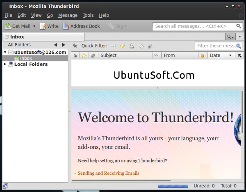Select Local Folders in folder pane
This screenshot has height=192, width=246.
31,64
